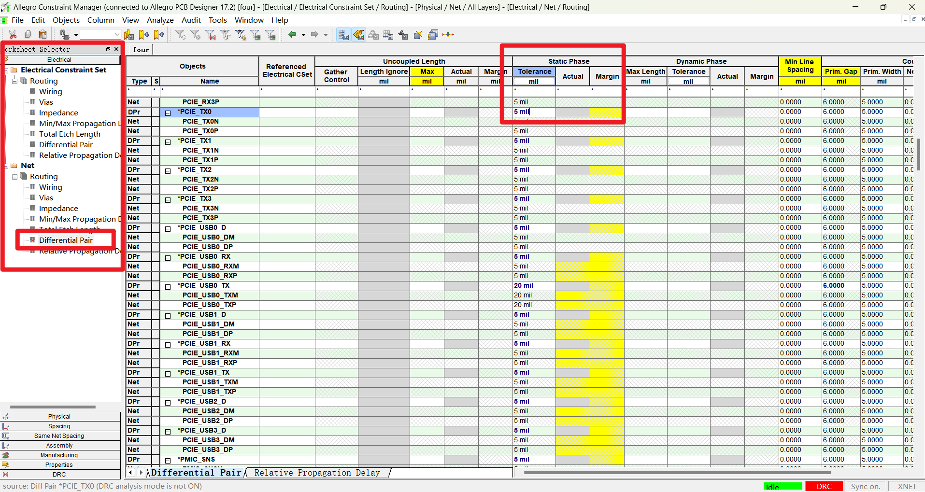The height and width of the screenshot is (492, 925).
Task: Go to previous bookmark icon
Action: [159, 34]
